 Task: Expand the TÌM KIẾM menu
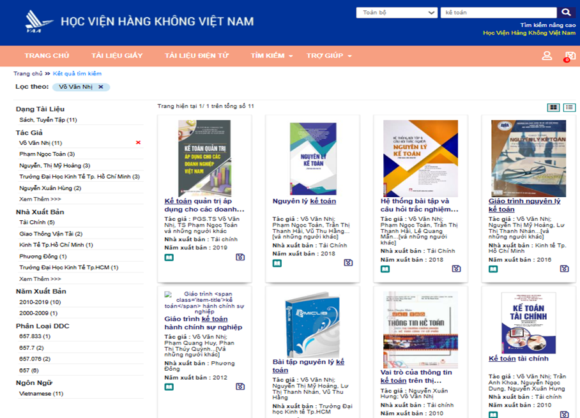(271, 56)
